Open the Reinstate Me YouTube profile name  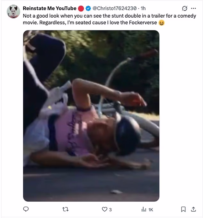pos(50,8)
